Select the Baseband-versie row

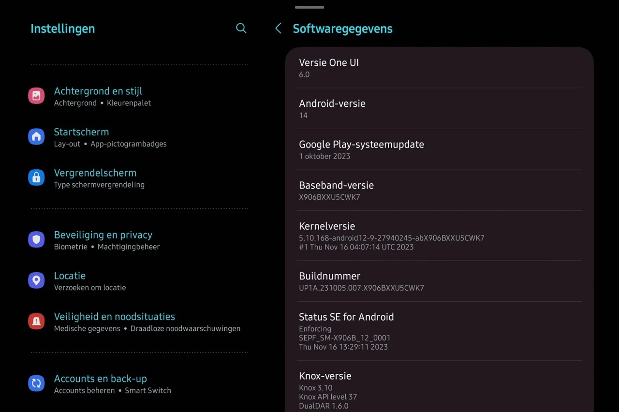pyautogui.click(x=439, y=190)
